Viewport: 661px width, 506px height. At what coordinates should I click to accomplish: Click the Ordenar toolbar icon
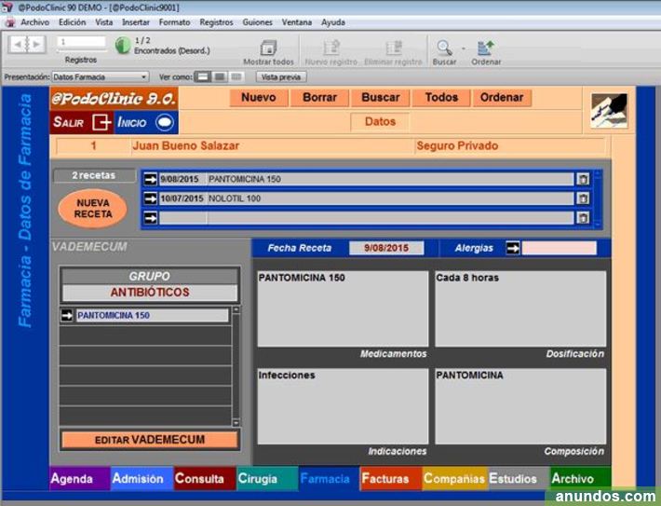point(486,48)
